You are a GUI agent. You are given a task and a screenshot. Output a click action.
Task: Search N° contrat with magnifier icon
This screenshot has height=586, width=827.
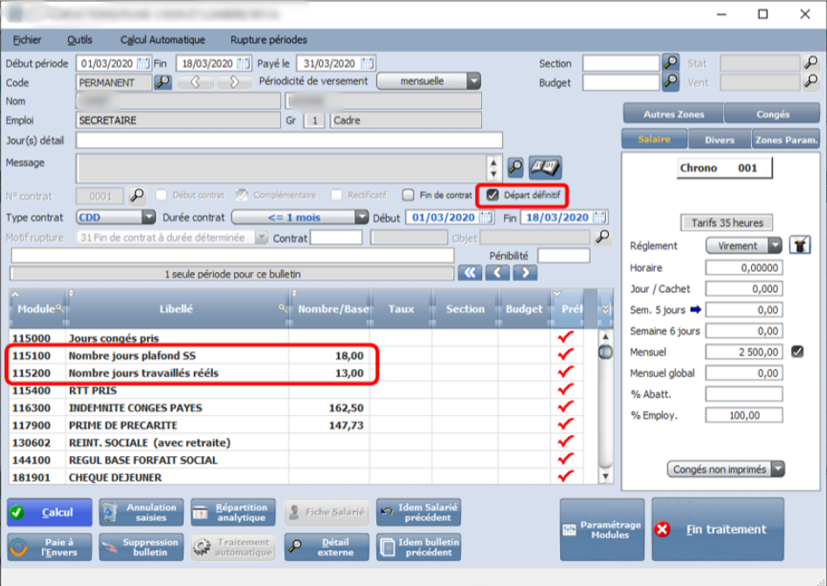pos(137,196)
